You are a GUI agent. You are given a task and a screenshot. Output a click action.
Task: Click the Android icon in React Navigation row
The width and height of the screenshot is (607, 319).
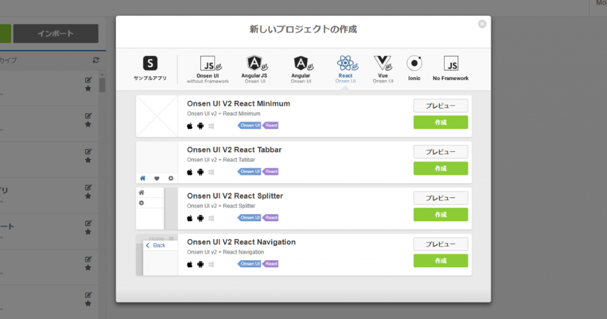(200, 264)
